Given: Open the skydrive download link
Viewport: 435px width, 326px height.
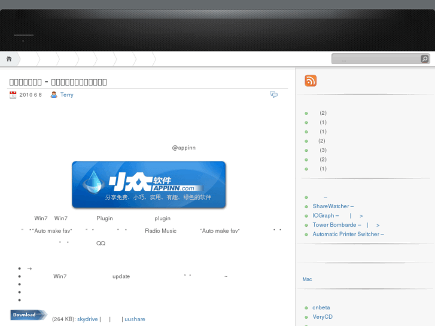Looking at the screenshot, I should pos(87,319).
